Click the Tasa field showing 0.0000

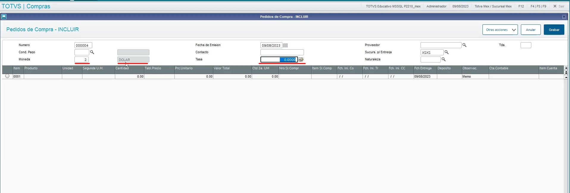pyautogui.click(x=279, y=59)
